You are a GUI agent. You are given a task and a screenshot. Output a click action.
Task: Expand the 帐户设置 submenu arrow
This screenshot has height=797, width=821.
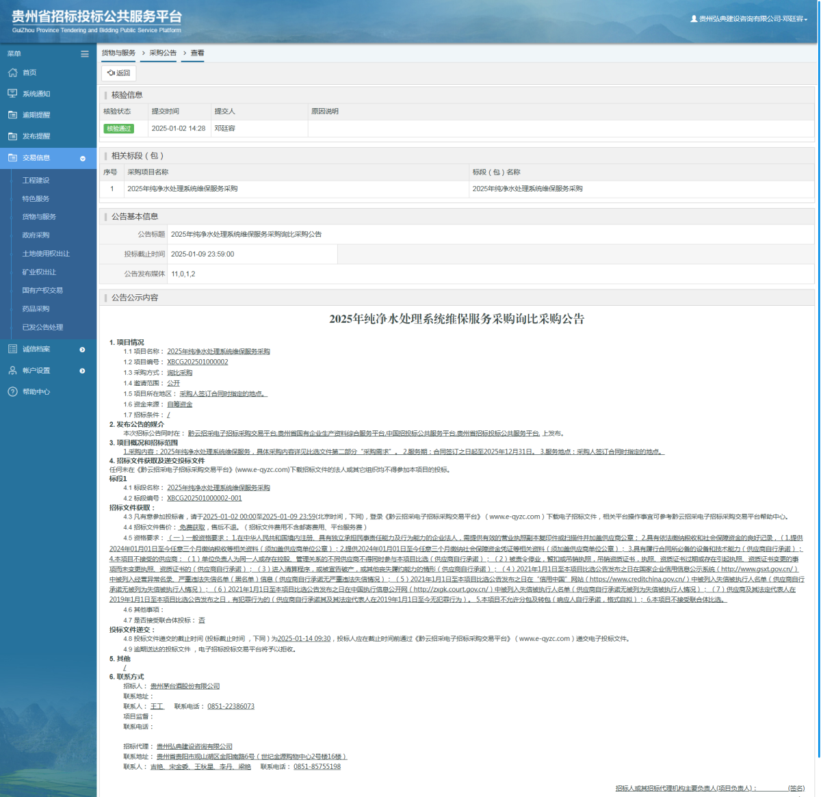click(83, 371)
